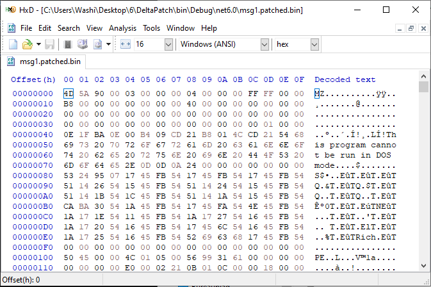The width and height of the screenshot is (431, 287).
Task: Open the Help menu
Action: [x=209, y=28]
